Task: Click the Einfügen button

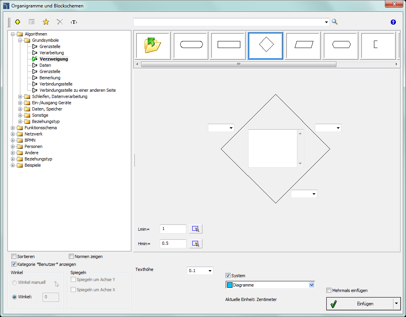Action: tap(359, 304)
